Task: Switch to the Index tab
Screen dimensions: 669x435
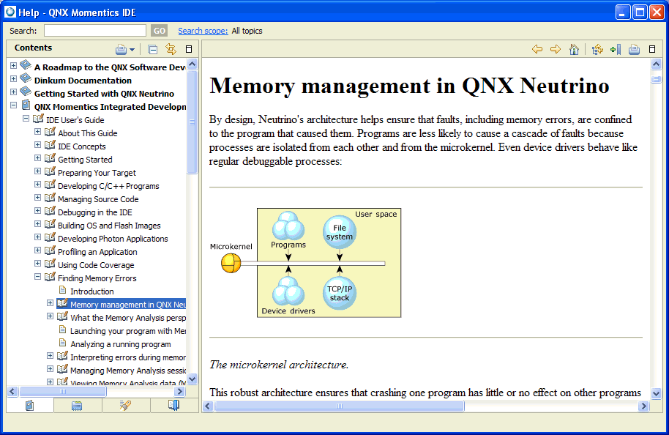Action: pos(77,405)
